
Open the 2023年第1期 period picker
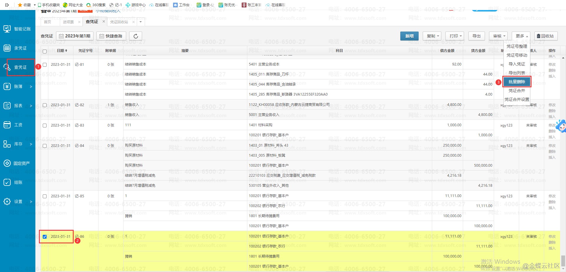click(x=75, y=36)
